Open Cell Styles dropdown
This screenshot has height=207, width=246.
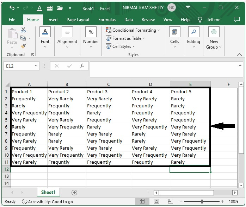click(134, 46)
